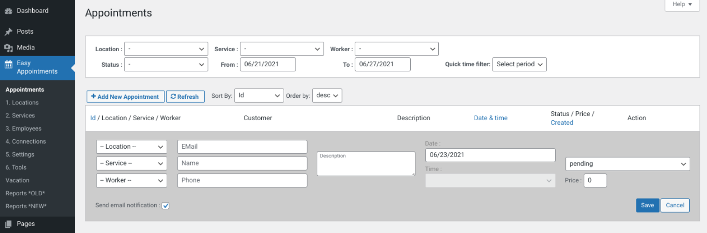Open Reports *NEW* menu item
This screenshot has height=233, width=707.
(26, 206)
